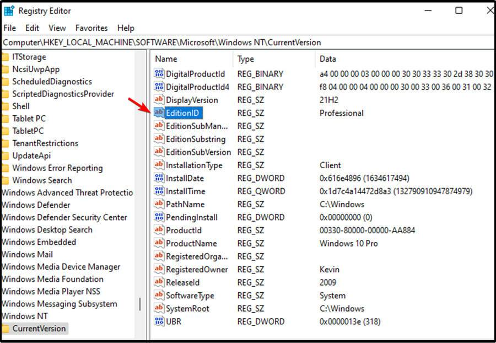Viewport: 496px width, 343px height.
Task: Click the DWORD icon beside UBR
Action: [159, 321]
